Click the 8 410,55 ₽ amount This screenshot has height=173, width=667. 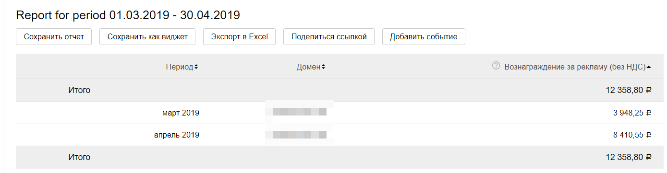632,135
